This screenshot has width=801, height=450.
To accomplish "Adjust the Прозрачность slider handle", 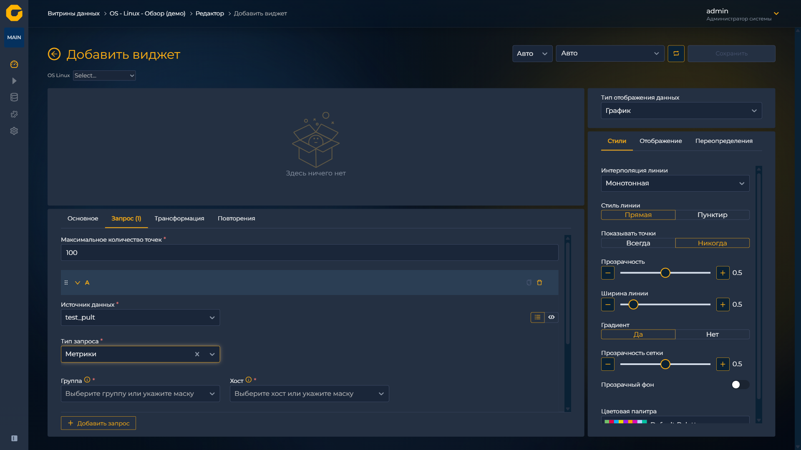I will [x=665, y=273].
